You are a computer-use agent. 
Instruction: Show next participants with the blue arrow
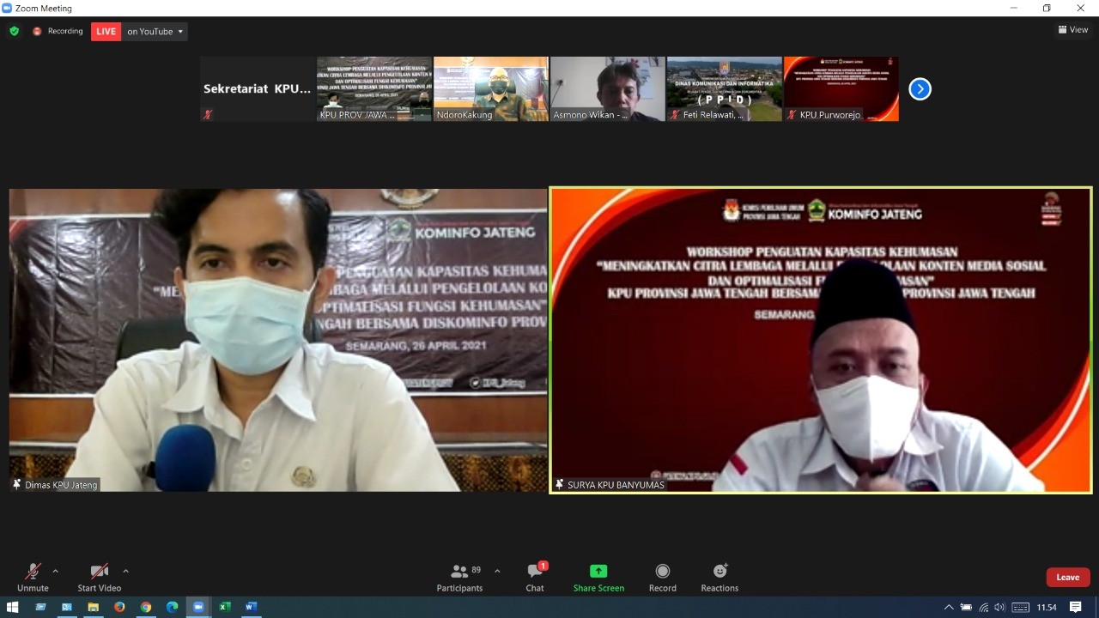coord(920,89)
